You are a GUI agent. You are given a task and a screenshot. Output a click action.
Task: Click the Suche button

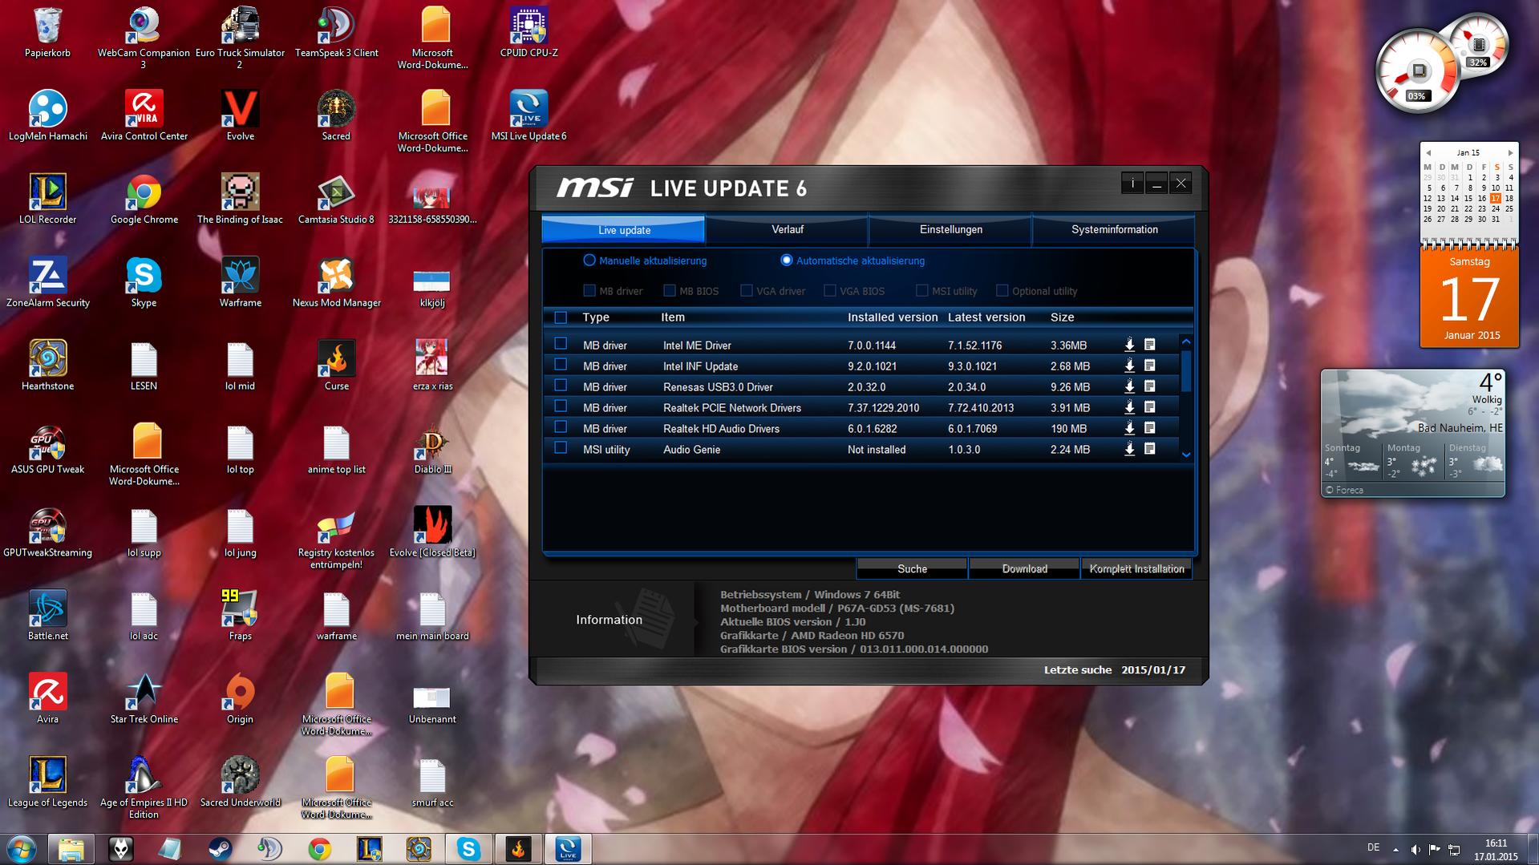coord(912,568)
